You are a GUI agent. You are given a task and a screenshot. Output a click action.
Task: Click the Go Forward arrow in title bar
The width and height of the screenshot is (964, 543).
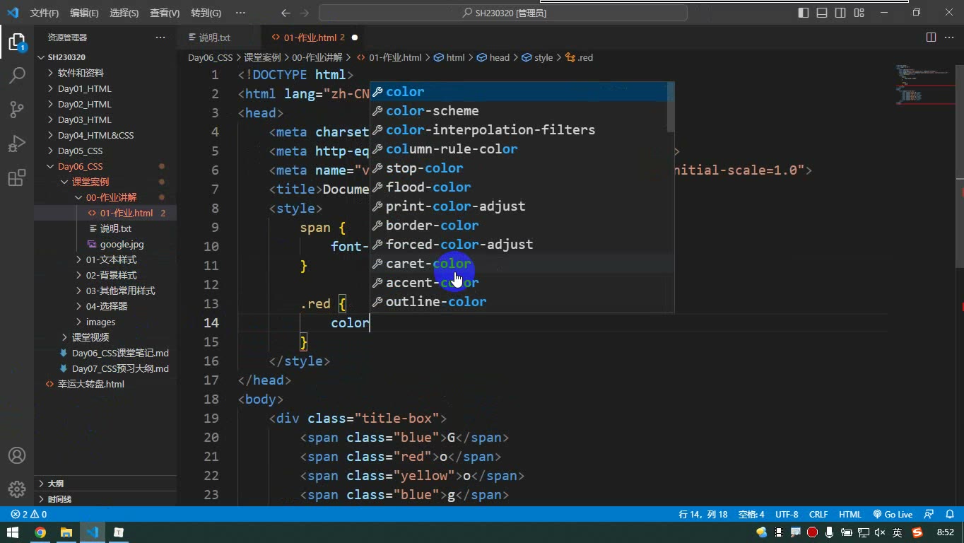coord(305,13)
